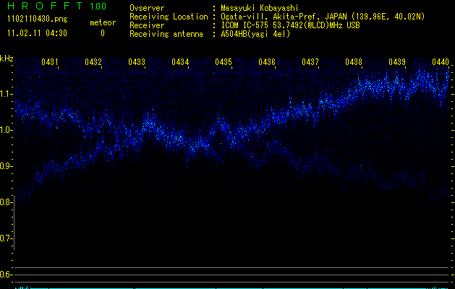This screenshot has width=455, height=289.
Task: Click the 0.7 kHz frequency axis label
Action: point(6,238)
